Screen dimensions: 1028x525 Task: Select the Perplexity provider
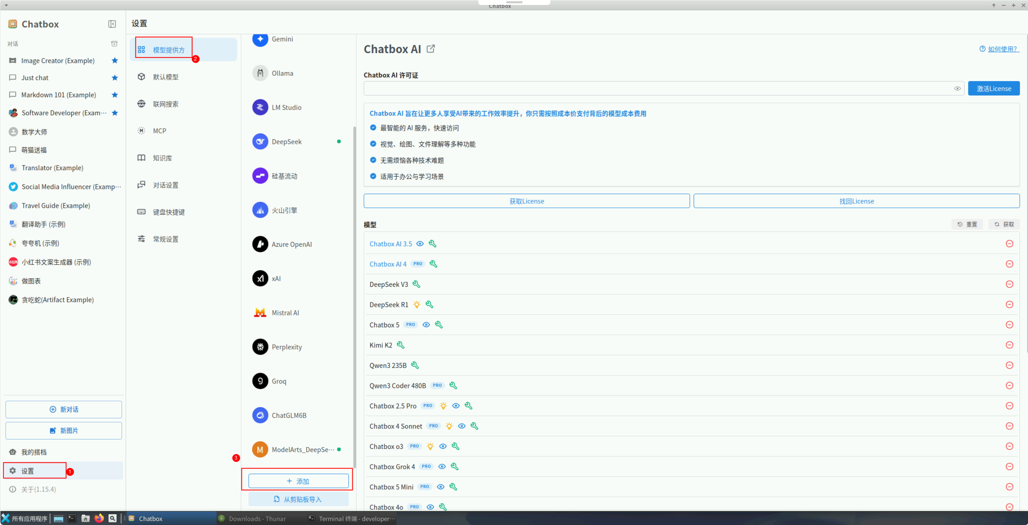[286, 347]
